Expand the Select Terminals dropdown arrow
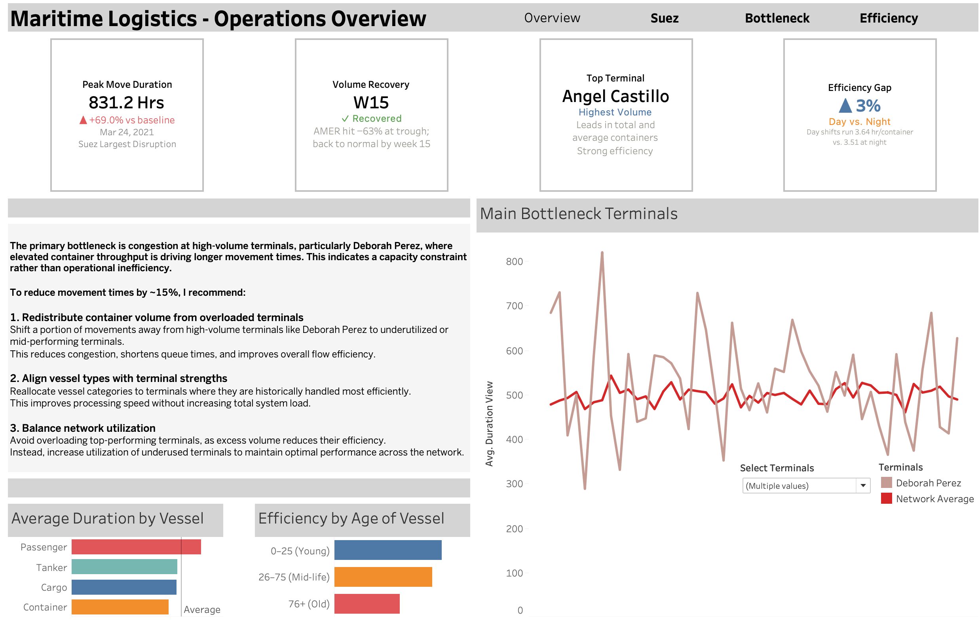 pyautogui.click(x=862, y=486)
